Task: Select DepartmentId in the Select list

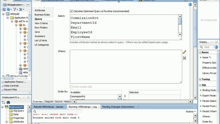Action: (84, 23)
